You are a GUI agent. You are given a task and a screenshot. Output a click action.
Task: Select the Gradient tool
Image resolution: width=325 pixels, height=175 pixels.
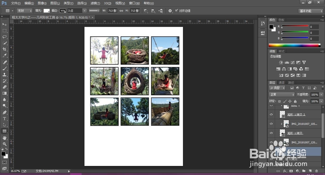[4, 94]
